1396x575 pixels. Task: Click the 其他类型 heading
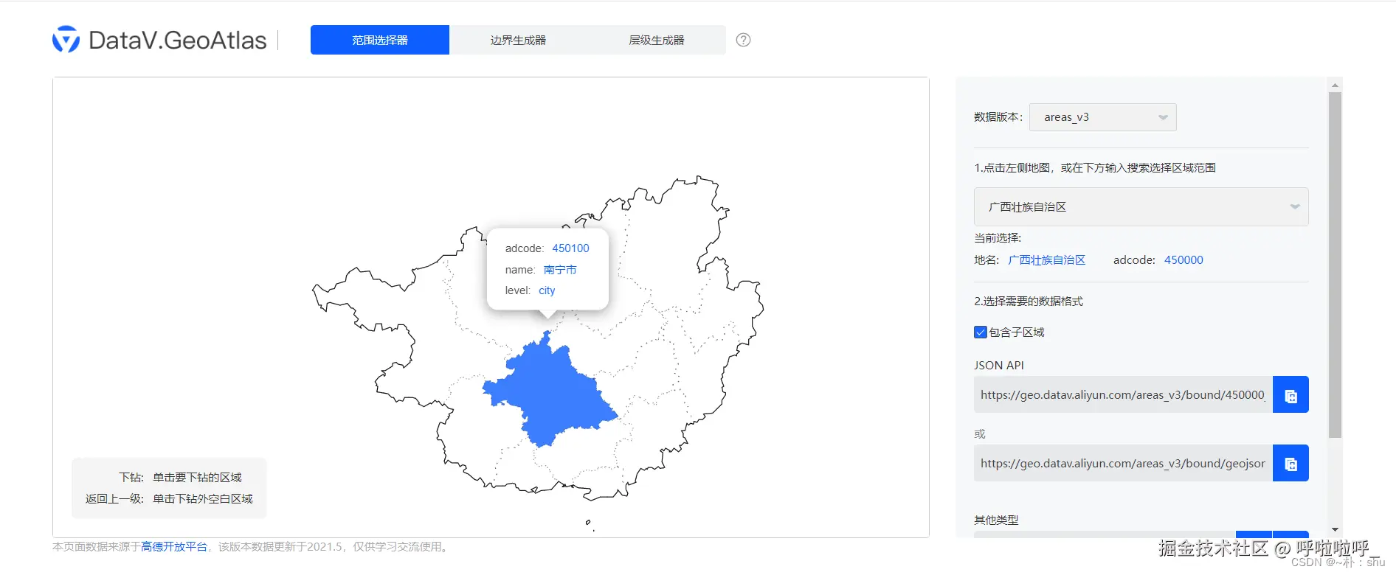pyautogui.click(x=996, y=520)
